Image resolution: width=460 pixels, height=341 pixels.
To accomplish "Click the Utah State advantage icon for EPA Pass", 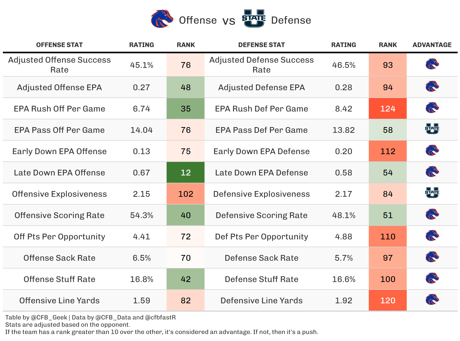I will (x=432, y=129).
